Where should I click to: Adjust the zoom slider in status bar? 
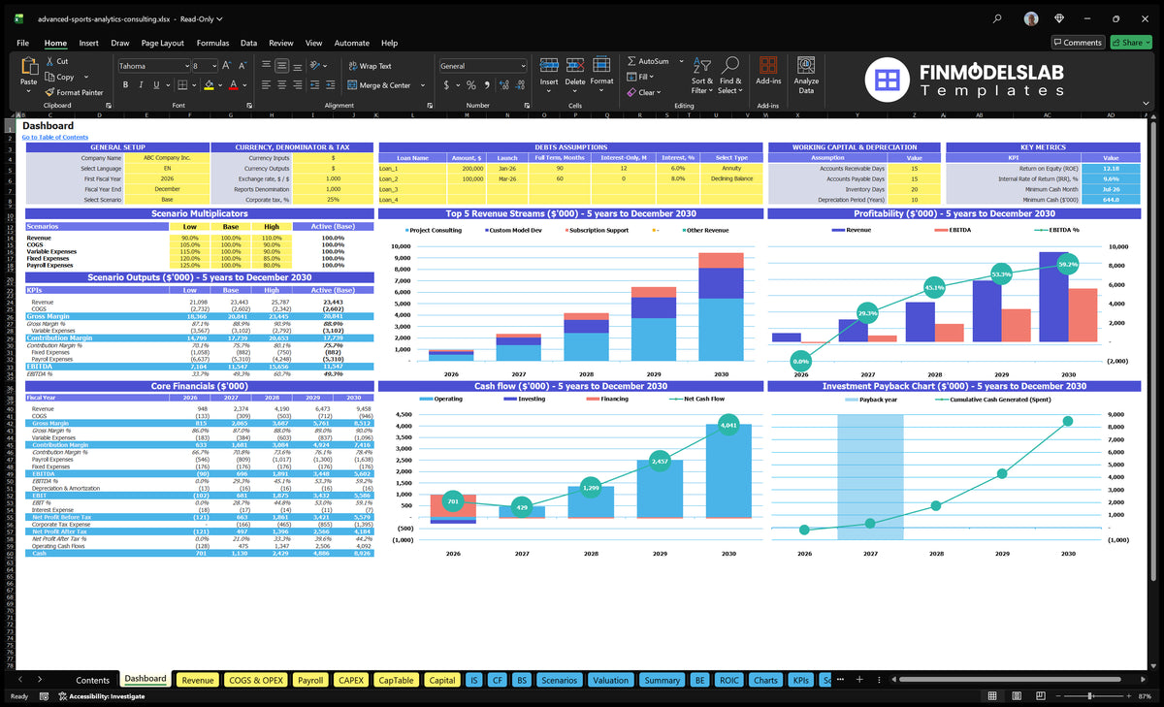(1091, 696)
